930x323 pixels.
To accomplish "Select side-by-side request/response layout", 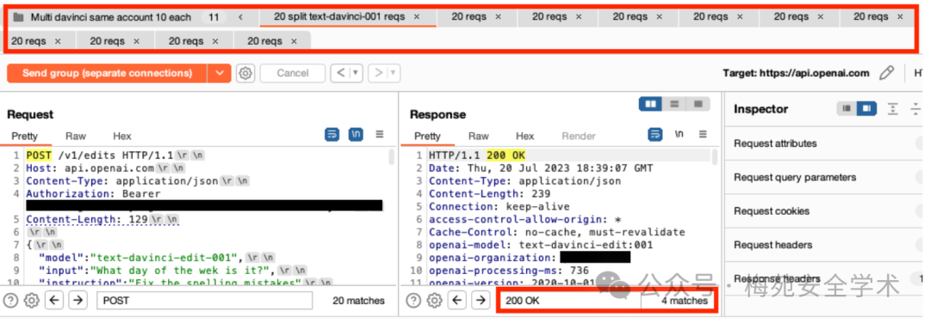I will click(x=650, y=104).
